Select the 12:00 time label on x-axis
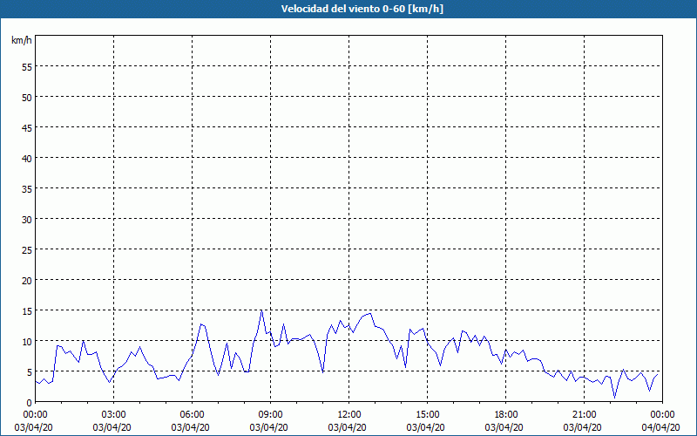The width and height of the screenshot is (697, 436). [348, 414]
